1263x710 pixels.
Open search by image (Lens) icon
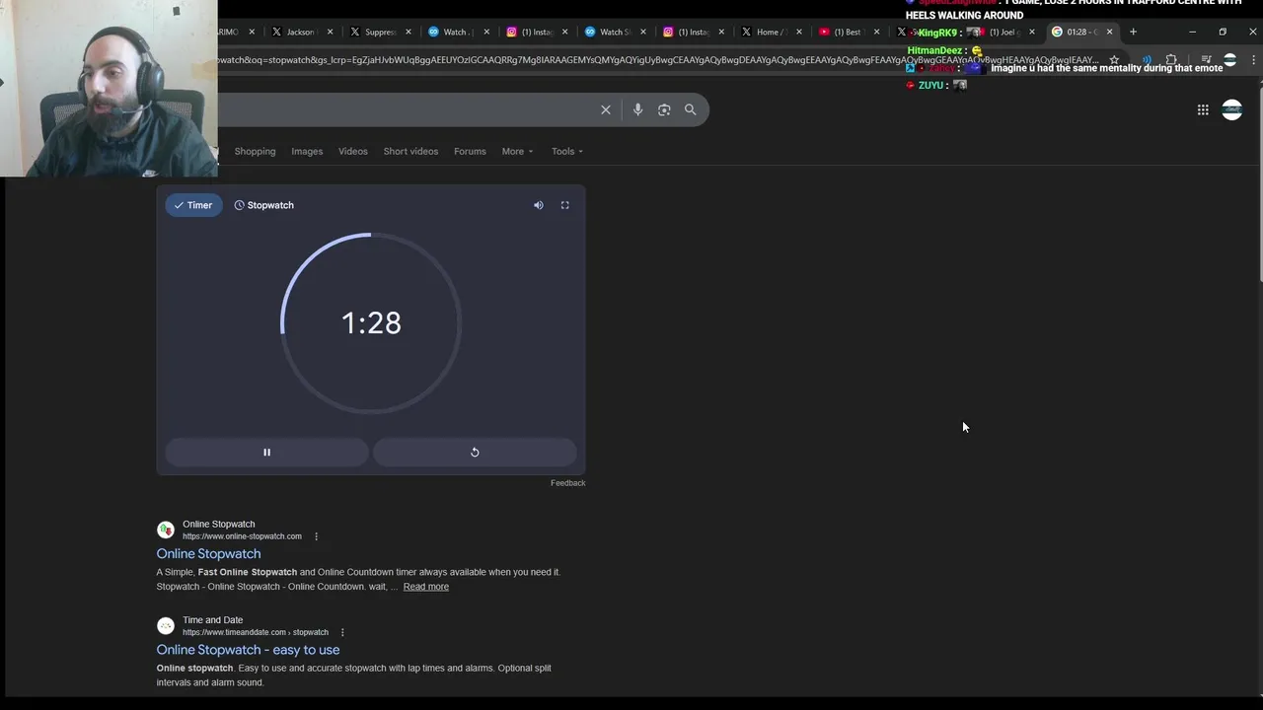click(664, 109)
